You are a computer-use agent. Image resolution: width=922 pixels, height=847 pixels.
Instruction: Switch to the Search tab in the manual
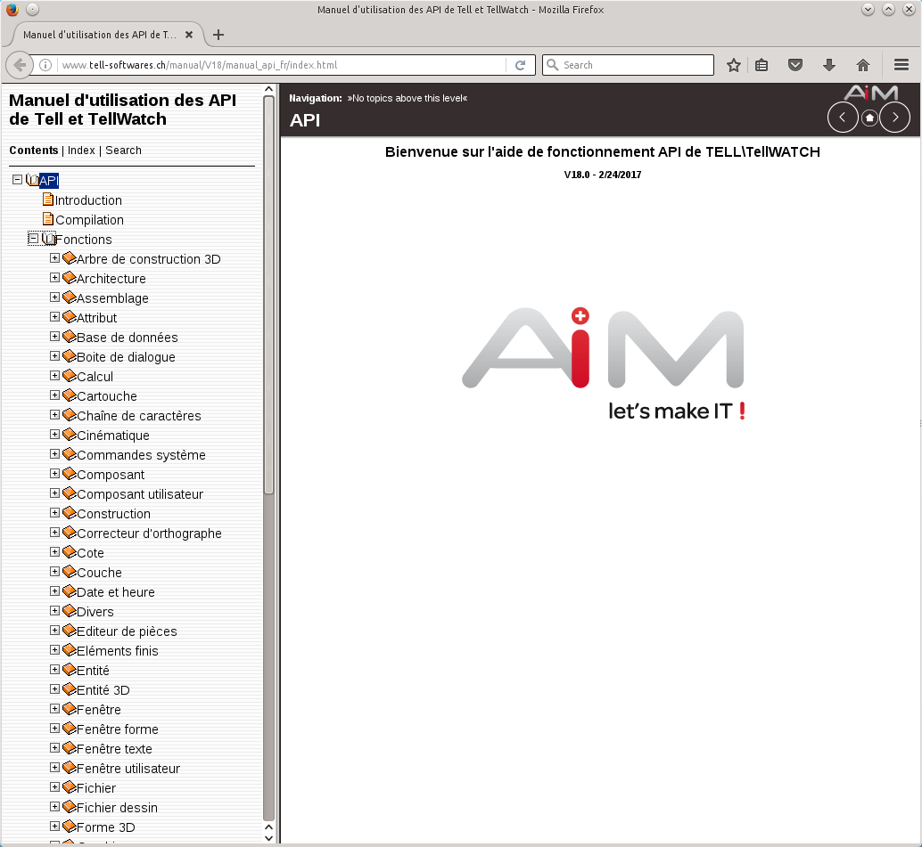123,151
